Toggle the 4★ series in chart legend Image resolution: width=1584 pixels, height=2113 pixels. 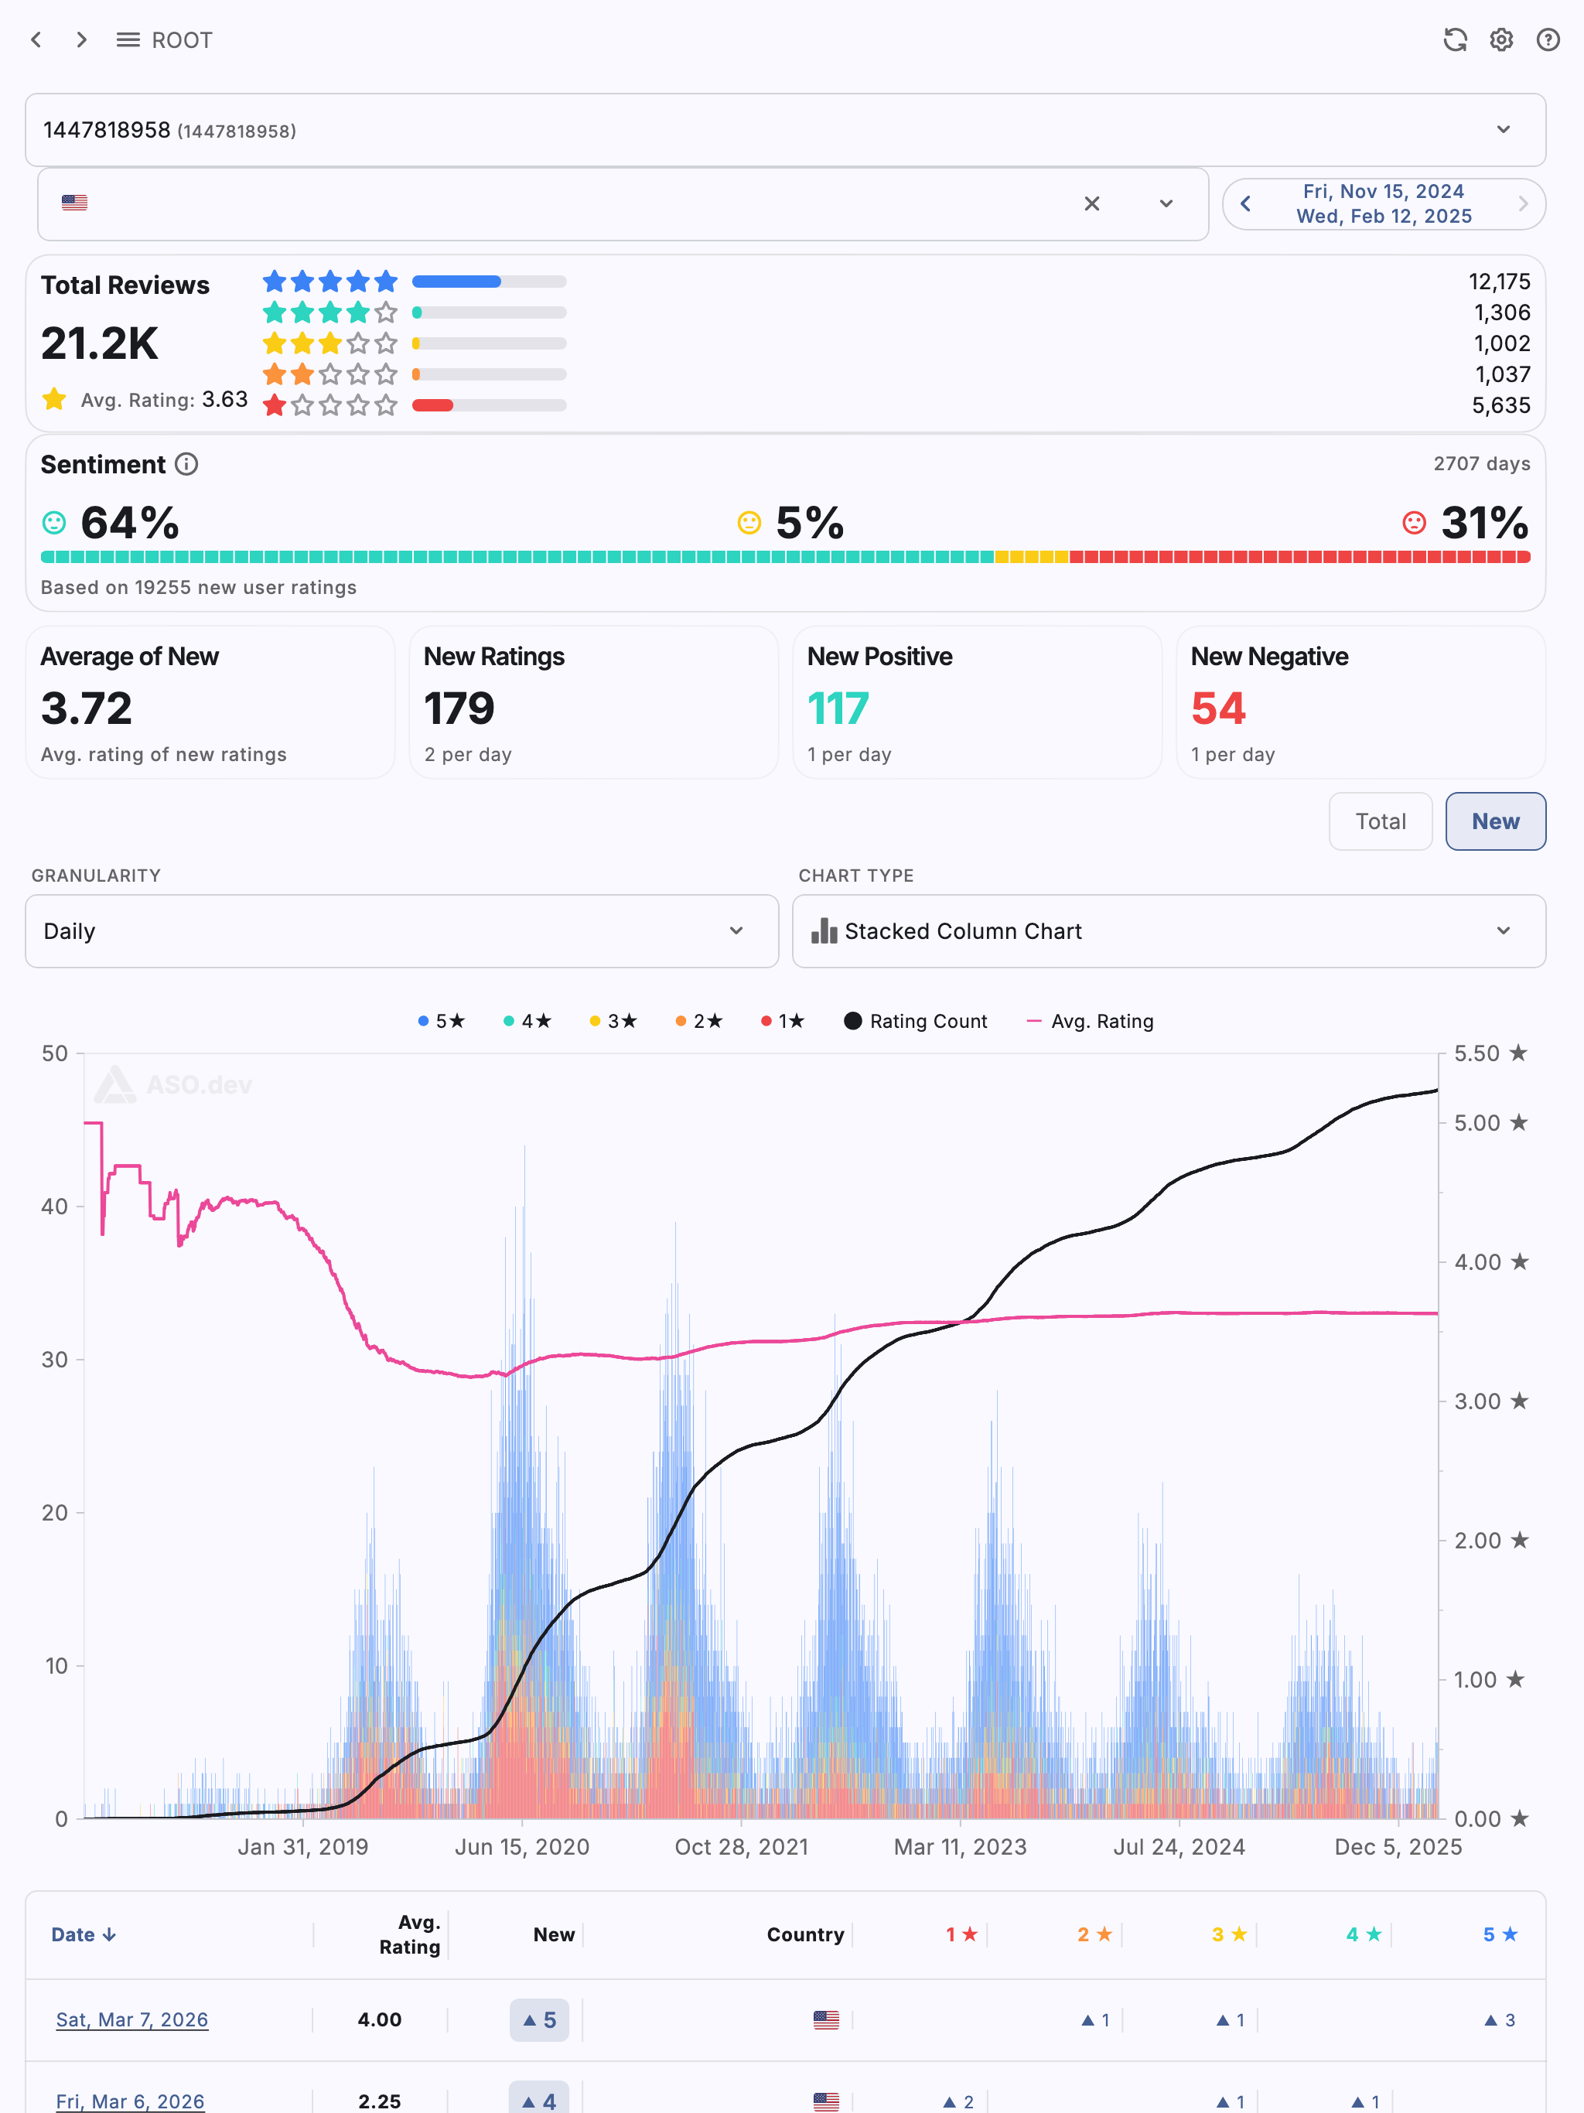[527, 1021]
